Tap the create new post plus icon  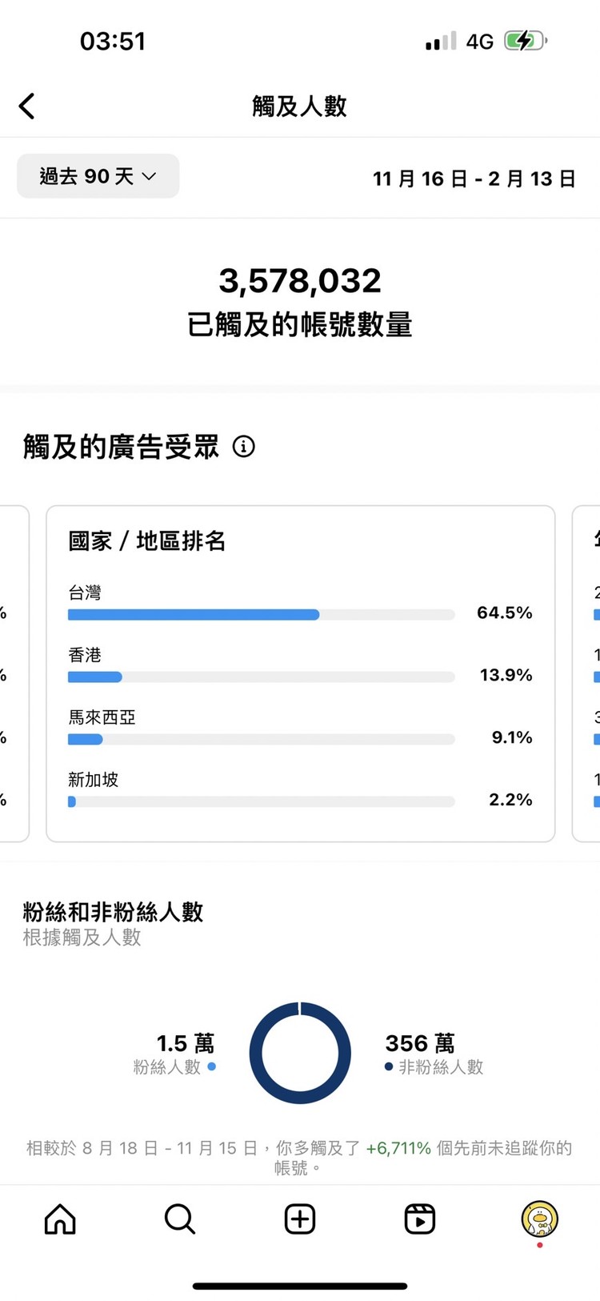tap(300, 1219)
